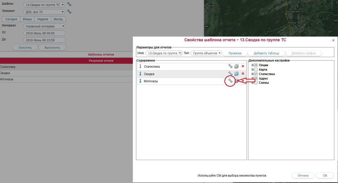The image size is (338, 183).
Task: Click the wrench icon next to Шаблон
Action: click(69, 5)
